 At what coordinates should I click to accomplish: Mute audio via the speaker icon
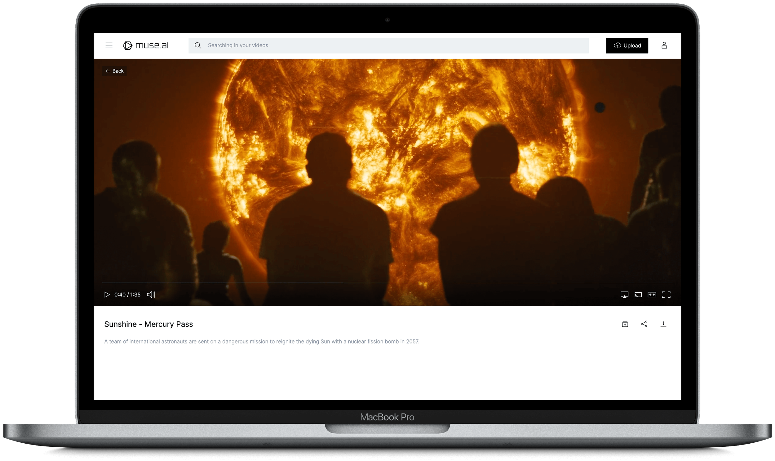[x=151, y=295]
